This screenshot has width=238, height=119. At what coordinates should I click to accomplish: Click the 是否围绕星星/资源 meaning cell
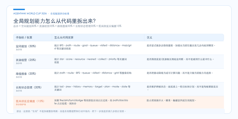coord(180,59)
